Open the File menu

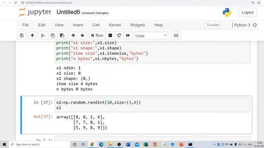(x=26, y=25)
